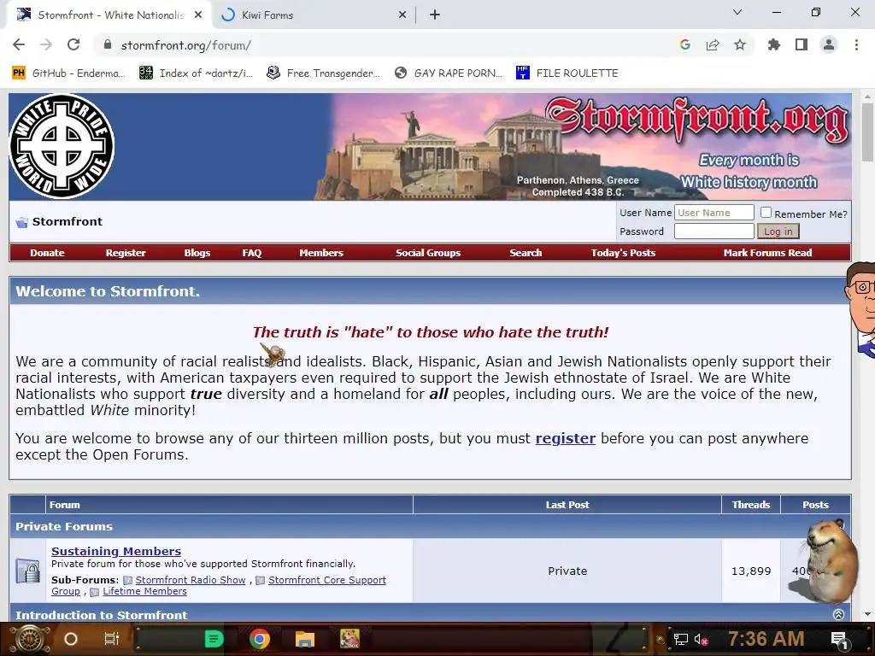Image resolution: width=875 pixels, height=656 pixels.
Task: Open the Stormfront Radio Show link
Action: pyautogui.click(x=191, y=580)
